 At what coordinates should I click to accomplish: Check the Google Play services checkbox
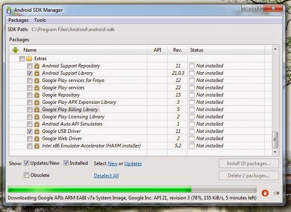(30, 88)
